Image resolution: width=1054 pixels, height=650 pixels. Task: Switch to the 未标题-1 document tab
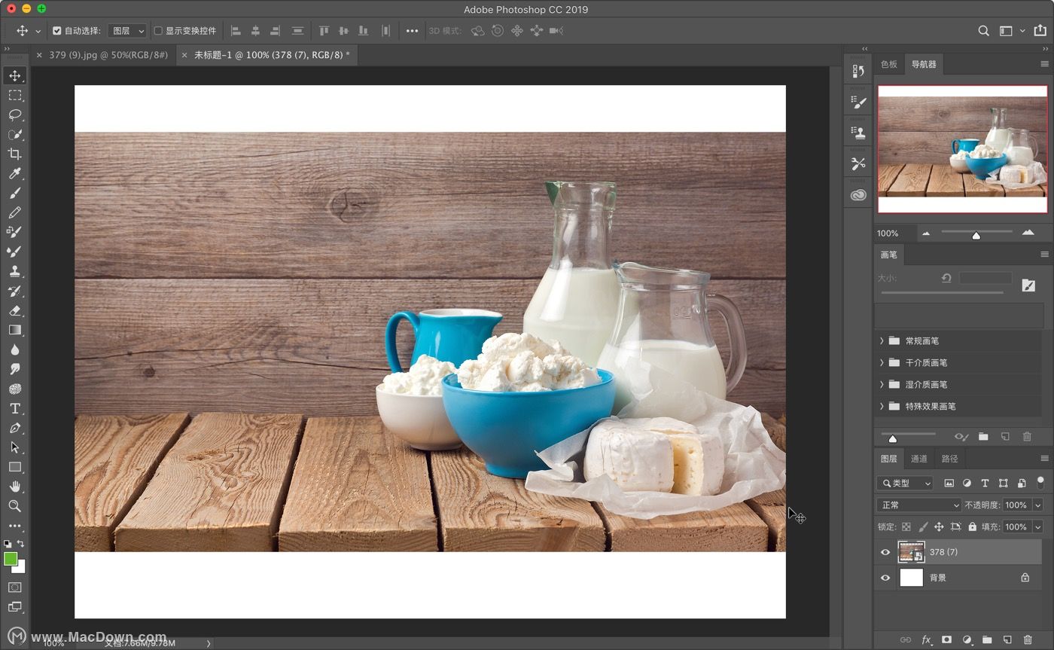(x=272, y=55)
